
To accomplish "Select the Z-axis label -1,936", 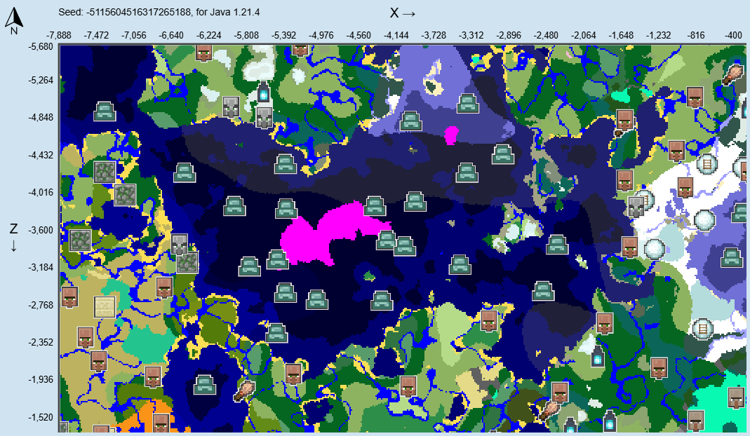I will [41, 380].
